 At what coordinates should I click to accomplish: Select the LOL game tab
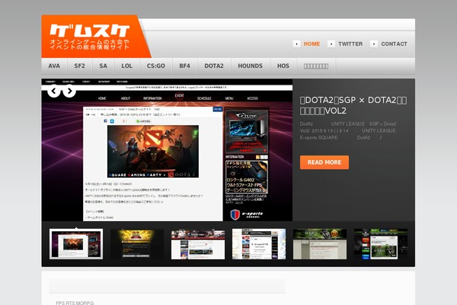coord(126,66)
